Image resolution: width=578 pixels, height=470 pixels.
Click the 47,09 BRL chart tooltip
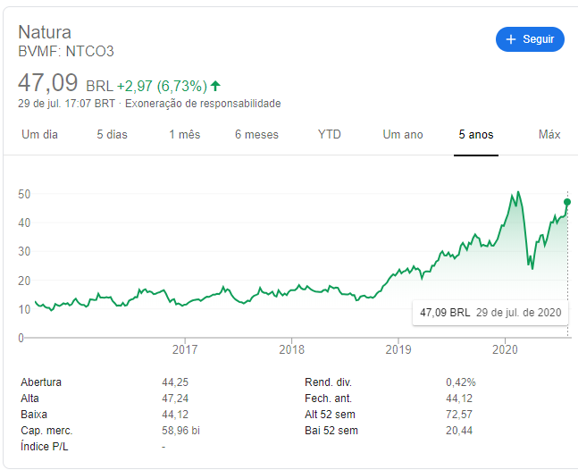pos(490,312)
